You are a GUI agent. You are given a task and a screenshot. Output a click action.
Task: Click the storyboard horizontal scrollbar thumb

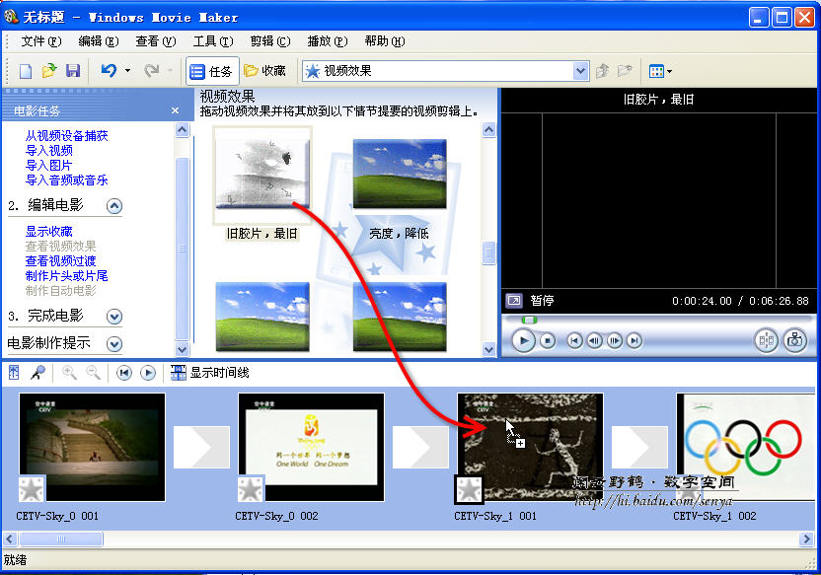pyautogui.click(x=61, y=539)
